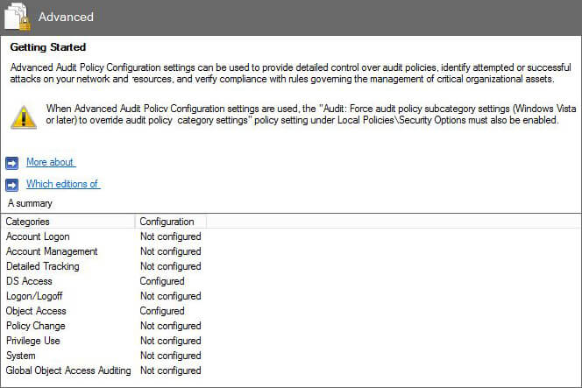The image size is (582, 388).
Task: Sort by the Configuration column header
Action: [171, 222]
